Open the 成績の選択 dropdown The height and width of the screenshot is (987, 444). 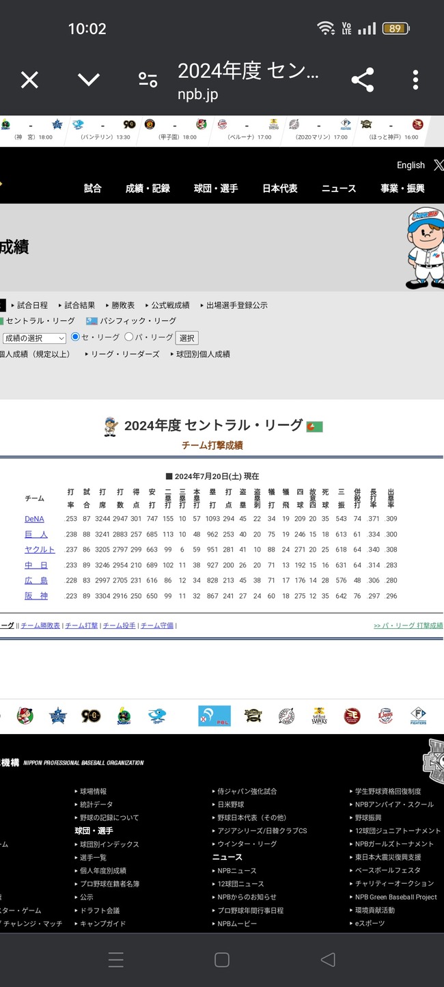point(33,338)
